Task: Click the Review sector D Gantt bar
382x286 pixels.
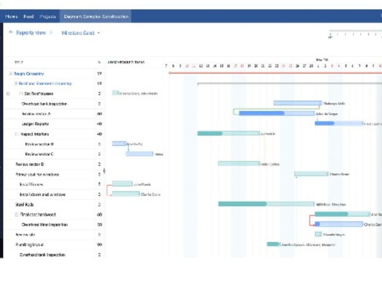Action: tap(239, 164)
